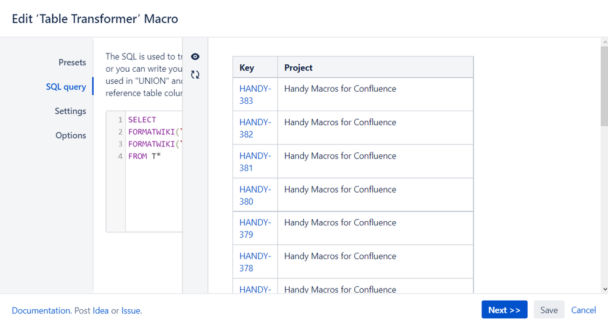Switch to the SQL query tab

point(66,86)
